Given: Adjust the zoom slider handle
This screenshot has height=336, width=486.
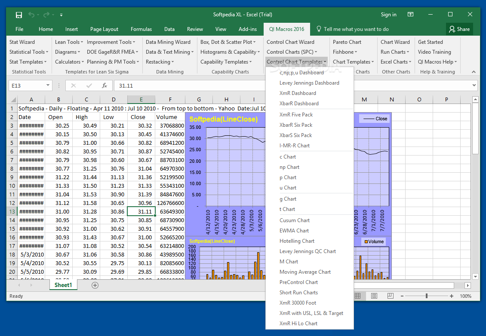Looking at the screenshot, I should 427,296.
